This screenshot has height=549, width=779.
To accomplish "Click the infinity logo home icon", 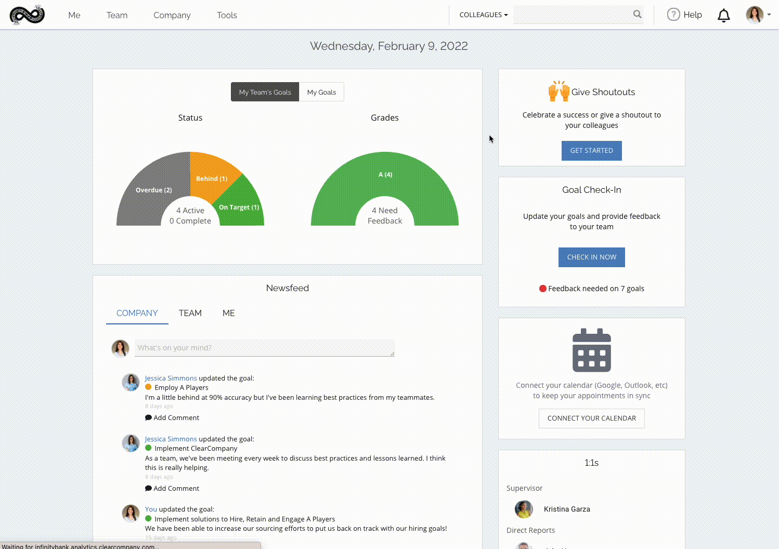I will [x=27, y=15].
